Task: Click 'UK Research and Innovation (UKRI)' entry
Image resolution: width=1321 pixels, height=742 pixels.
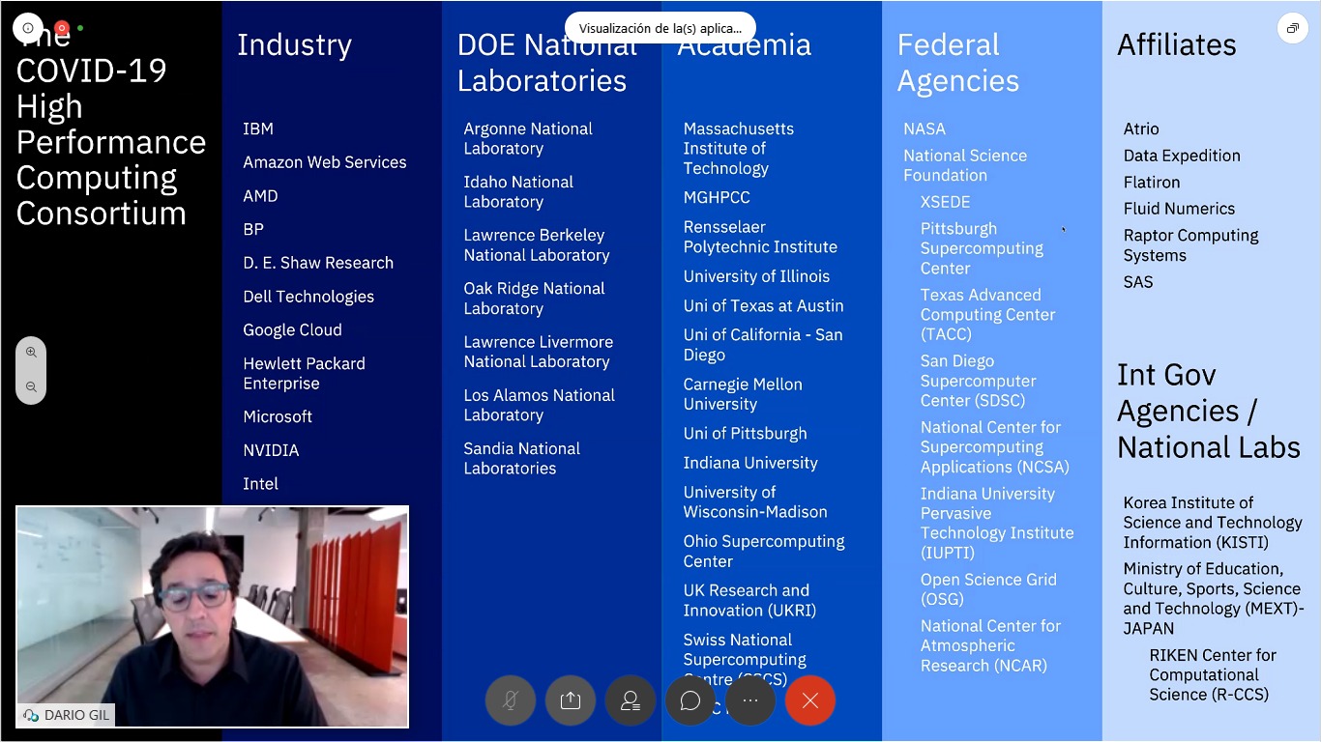Action: click(749, 600)
